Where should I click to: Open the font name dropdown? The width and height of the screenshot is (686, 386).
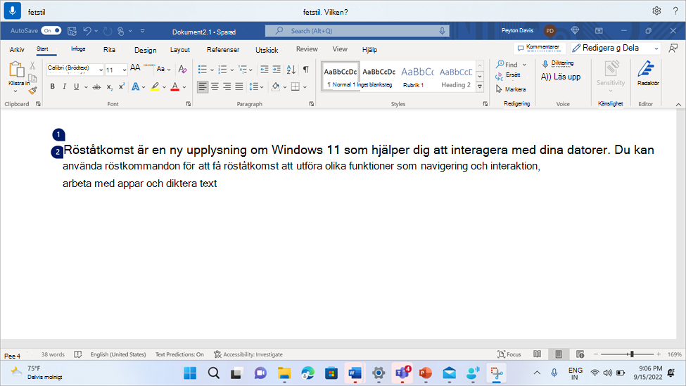[101, 70]
